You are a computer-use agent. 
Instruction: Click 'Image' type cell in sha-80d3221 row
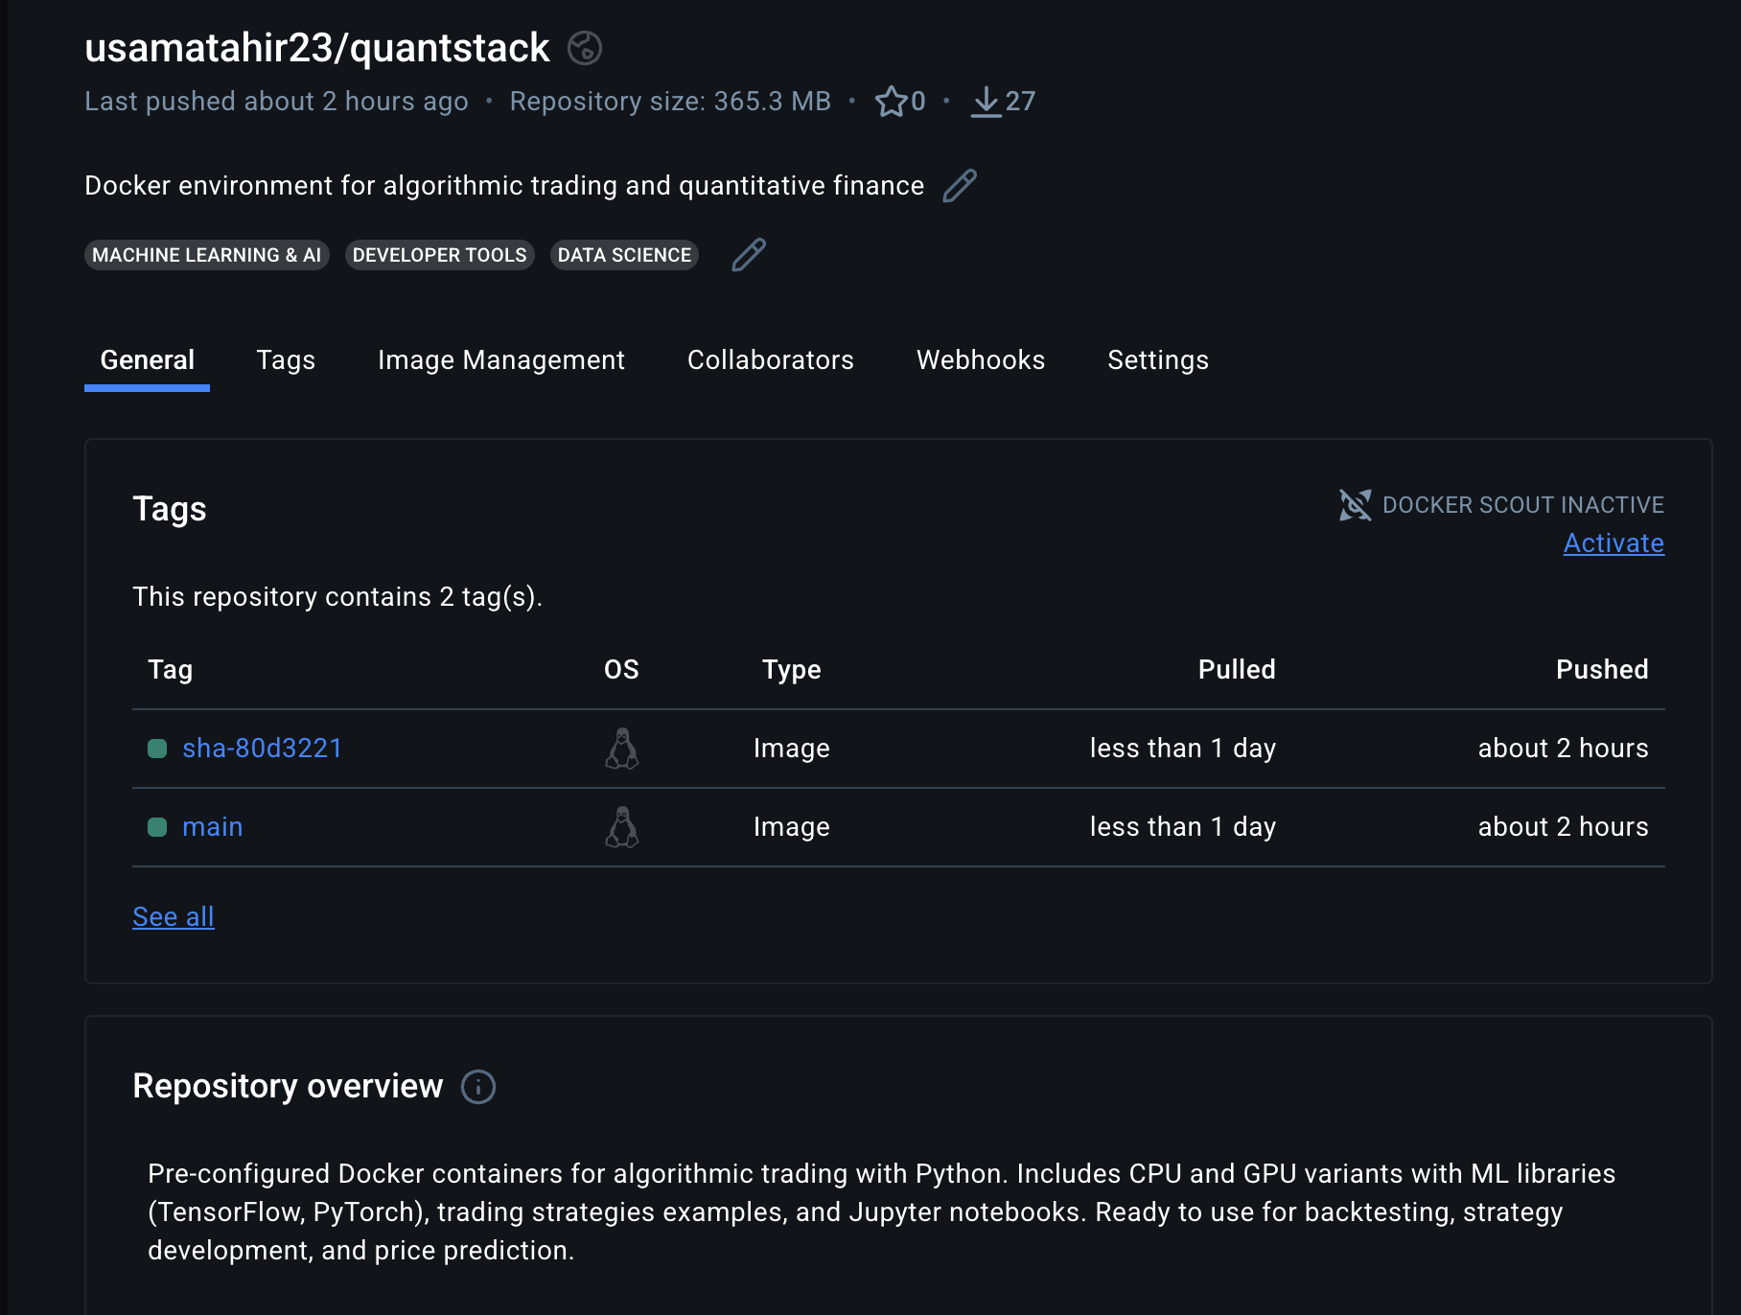[792, 749]
